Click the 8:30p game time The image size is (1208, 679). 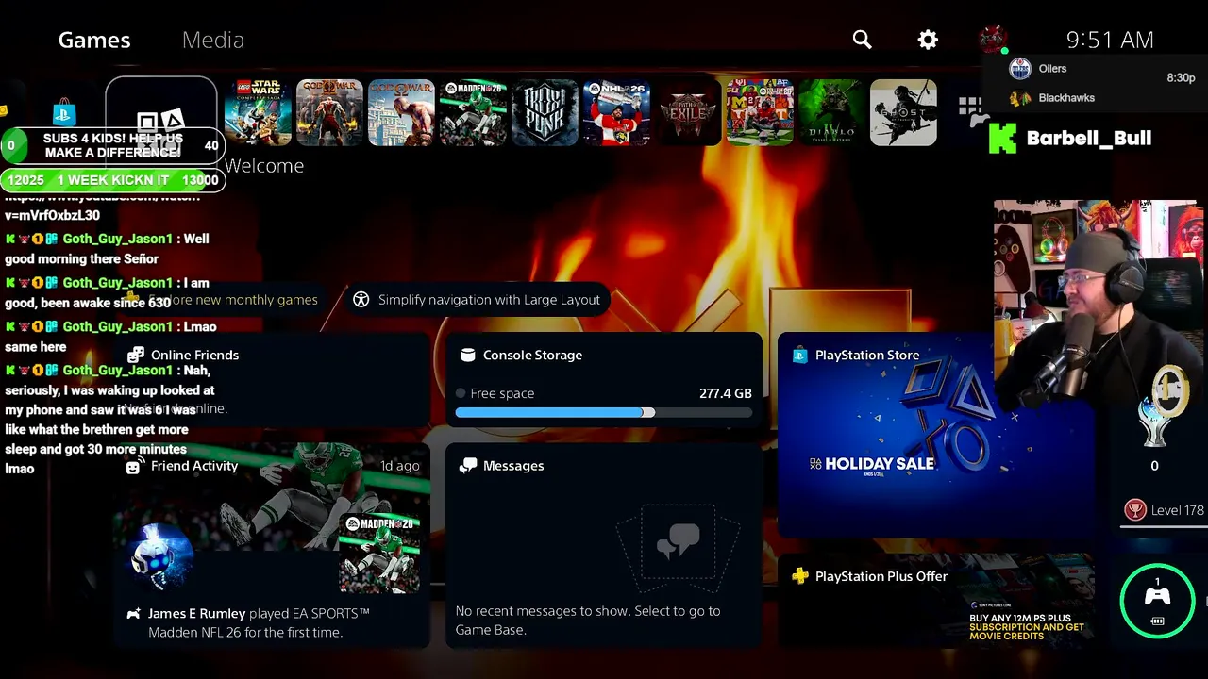(1181, 78)
